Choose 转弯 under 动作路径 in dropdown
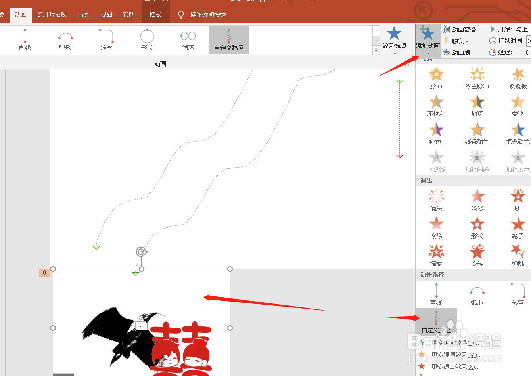 coord(518,294)
